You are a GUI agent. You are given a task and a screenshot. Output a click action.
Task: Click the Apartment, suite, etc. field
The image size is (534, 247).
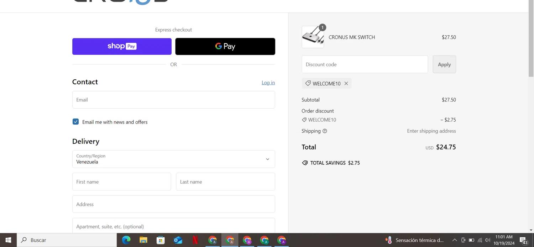tap(173, 226)
